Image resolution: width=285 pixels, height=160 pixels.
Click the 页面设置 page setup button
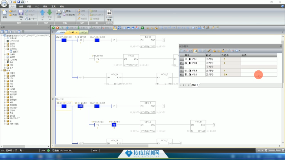tap(69, 15)
